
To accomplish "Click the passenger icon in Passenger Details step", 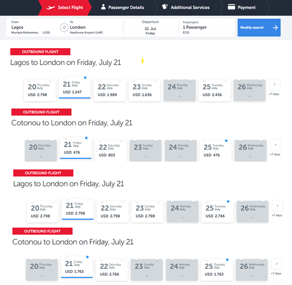I will click(x=103, y=7).
